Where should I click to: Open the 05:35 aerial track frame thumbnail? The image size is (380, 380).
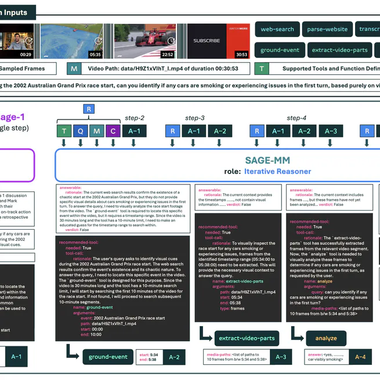click(72, 41)
